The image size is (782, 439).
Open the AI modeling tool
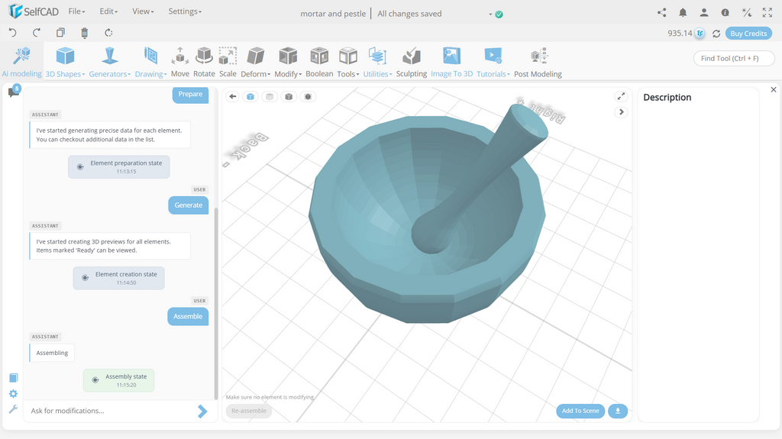(21, 61)
